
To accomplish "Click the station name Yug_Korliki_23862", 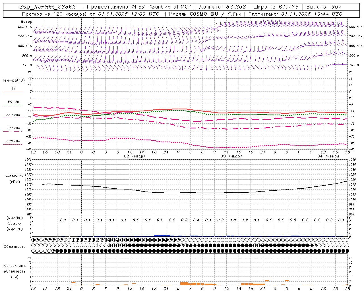I will tap(47, 7).
